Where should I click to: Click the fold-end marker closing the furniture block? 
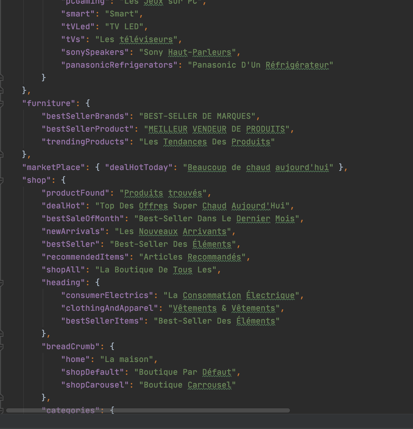(x=2, y=154)
